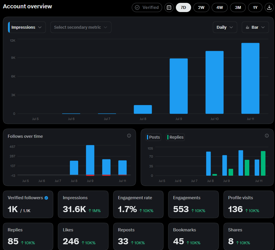Open the Likes 246 card
This screenshot has height=250, width=275.
click(83, 237)
